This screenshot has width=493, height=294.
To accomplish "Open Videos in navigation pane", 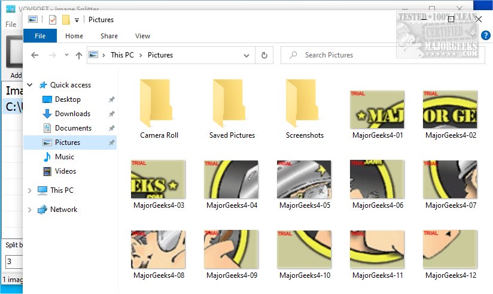I will click(65, 171).
